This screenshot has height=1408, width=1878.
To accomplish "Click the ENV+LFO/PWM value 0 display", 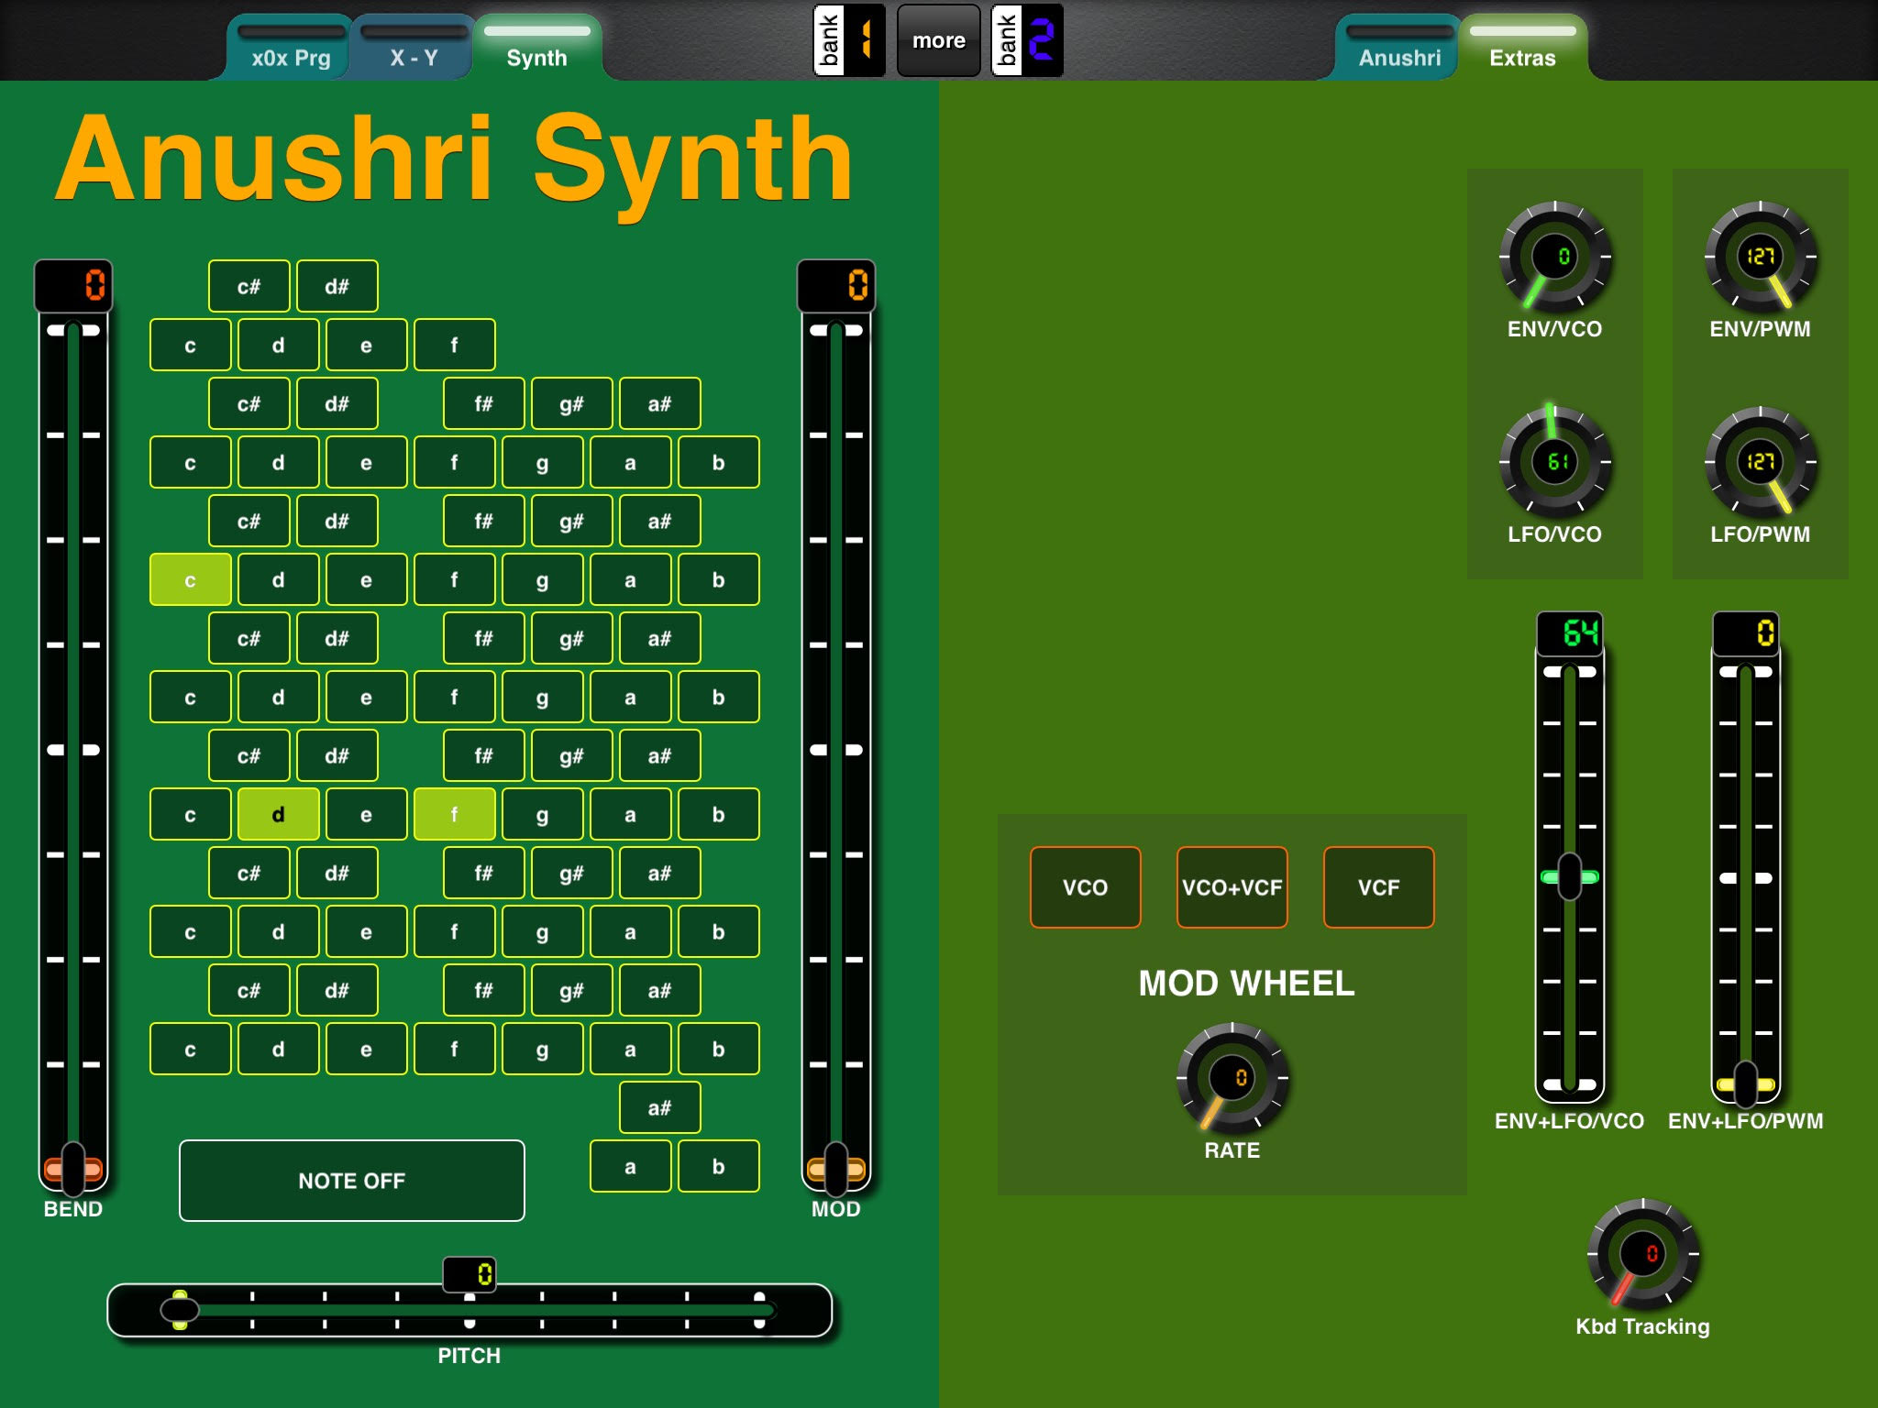I will pyautogui.click(x=1746, y=633).
